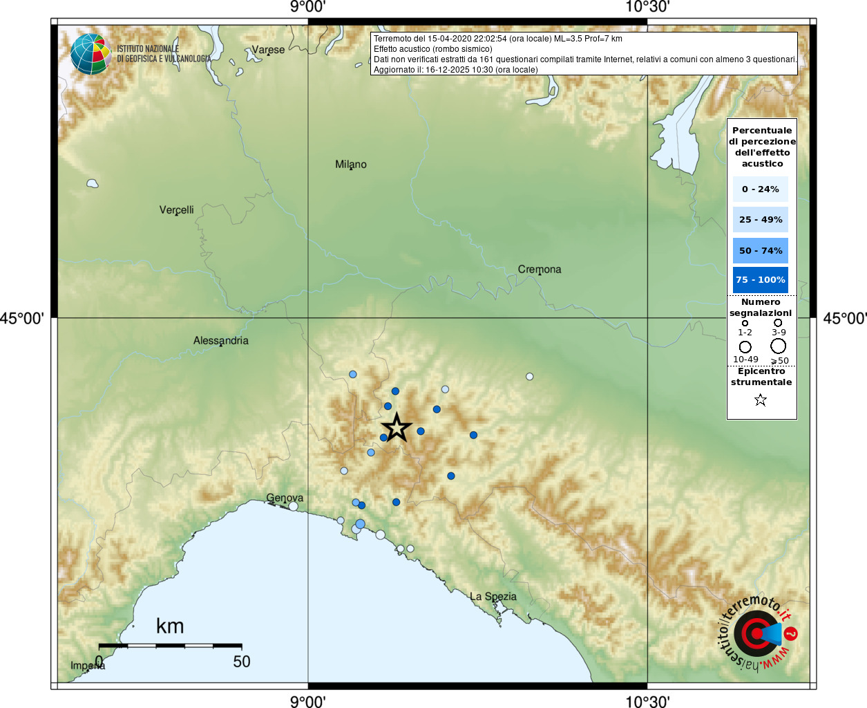The image size is (867, 708).
Task: Click the 25 - 49% legend swatch
Action: click(x=760, y=220)
